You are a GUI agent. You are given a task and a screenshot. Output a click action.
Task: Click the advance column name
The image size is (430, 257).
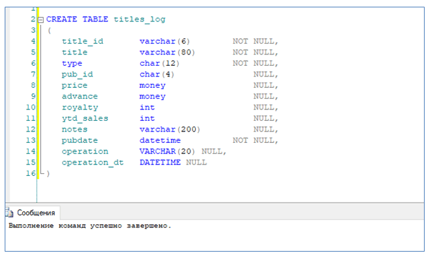coord(80,96)
